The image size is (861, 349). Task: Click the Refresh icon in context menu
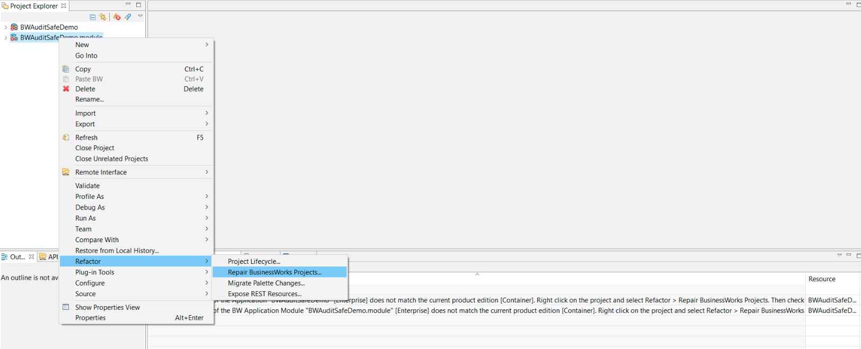66,137
